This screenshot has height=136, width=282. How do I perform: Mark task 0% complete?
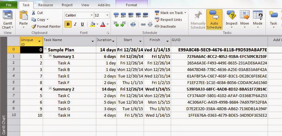[116, 15]
